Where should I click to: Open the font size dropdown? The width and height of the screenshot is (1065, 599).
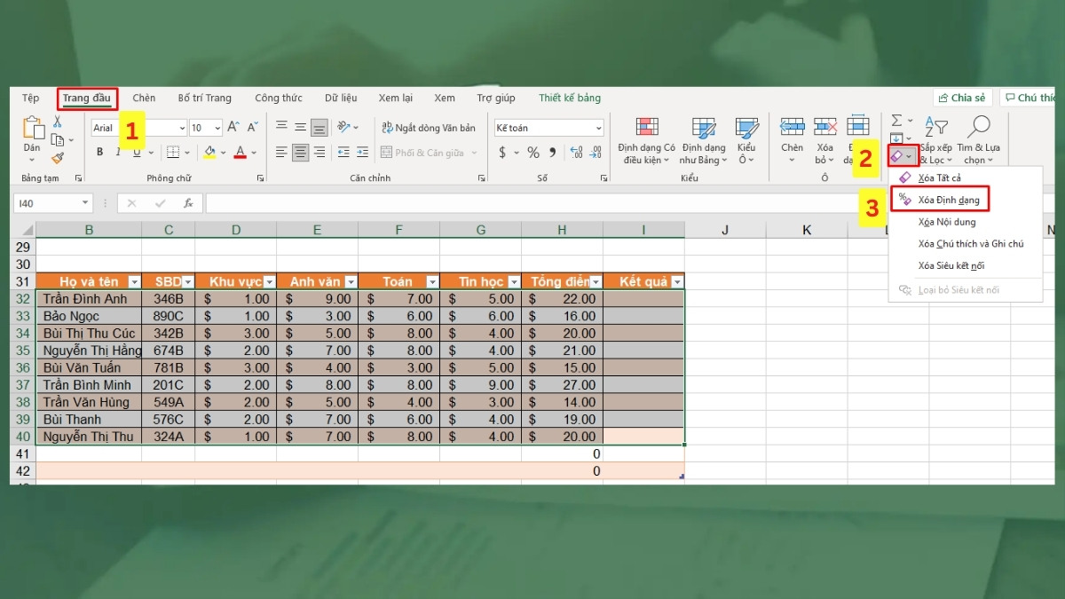(217, 128)
